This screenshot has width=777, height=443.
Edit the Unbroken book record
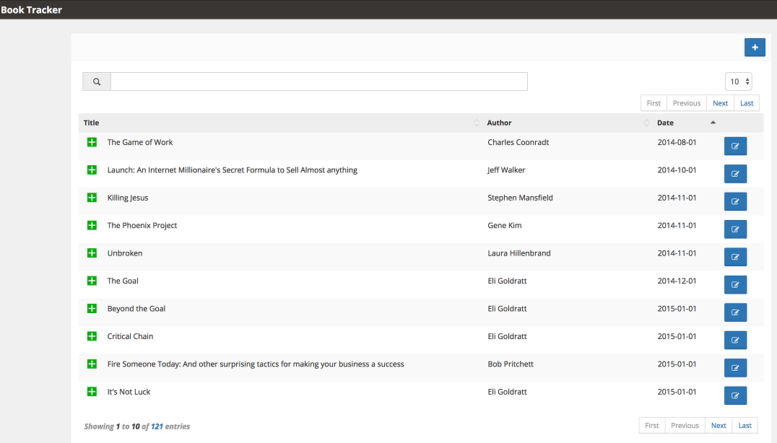click(735, 257)
